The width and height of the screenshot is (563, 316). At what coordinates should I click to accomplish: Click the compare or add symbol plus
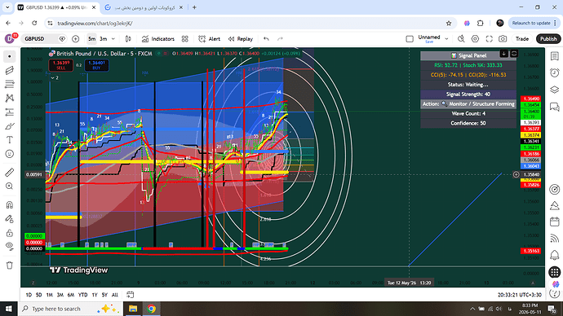pos(75,39)
